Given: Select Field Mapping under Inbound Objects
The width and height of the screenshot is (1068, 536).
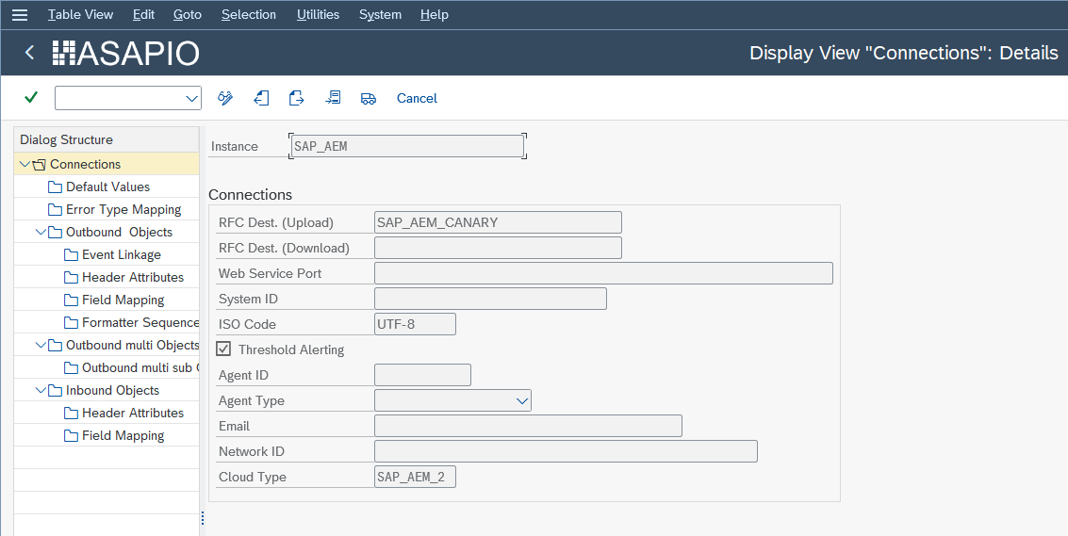Looking at the screenshot, I should click(123, 435).
